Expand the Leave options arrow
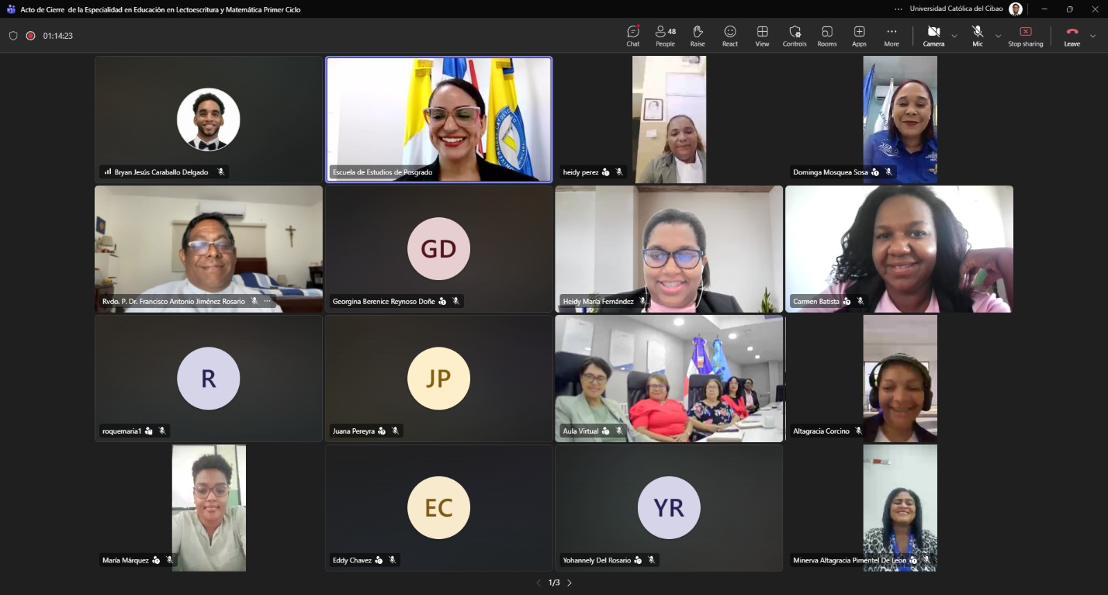The height and width of the screenshot is (595, 1108). coord(1093,36)
